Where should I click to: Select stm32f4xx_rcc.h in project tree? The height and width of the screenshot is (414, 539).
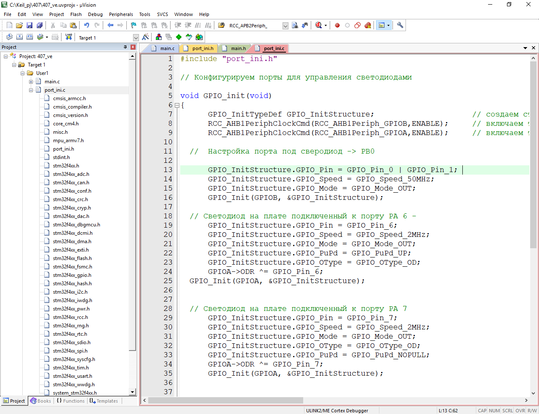click(x=70, y=317)
